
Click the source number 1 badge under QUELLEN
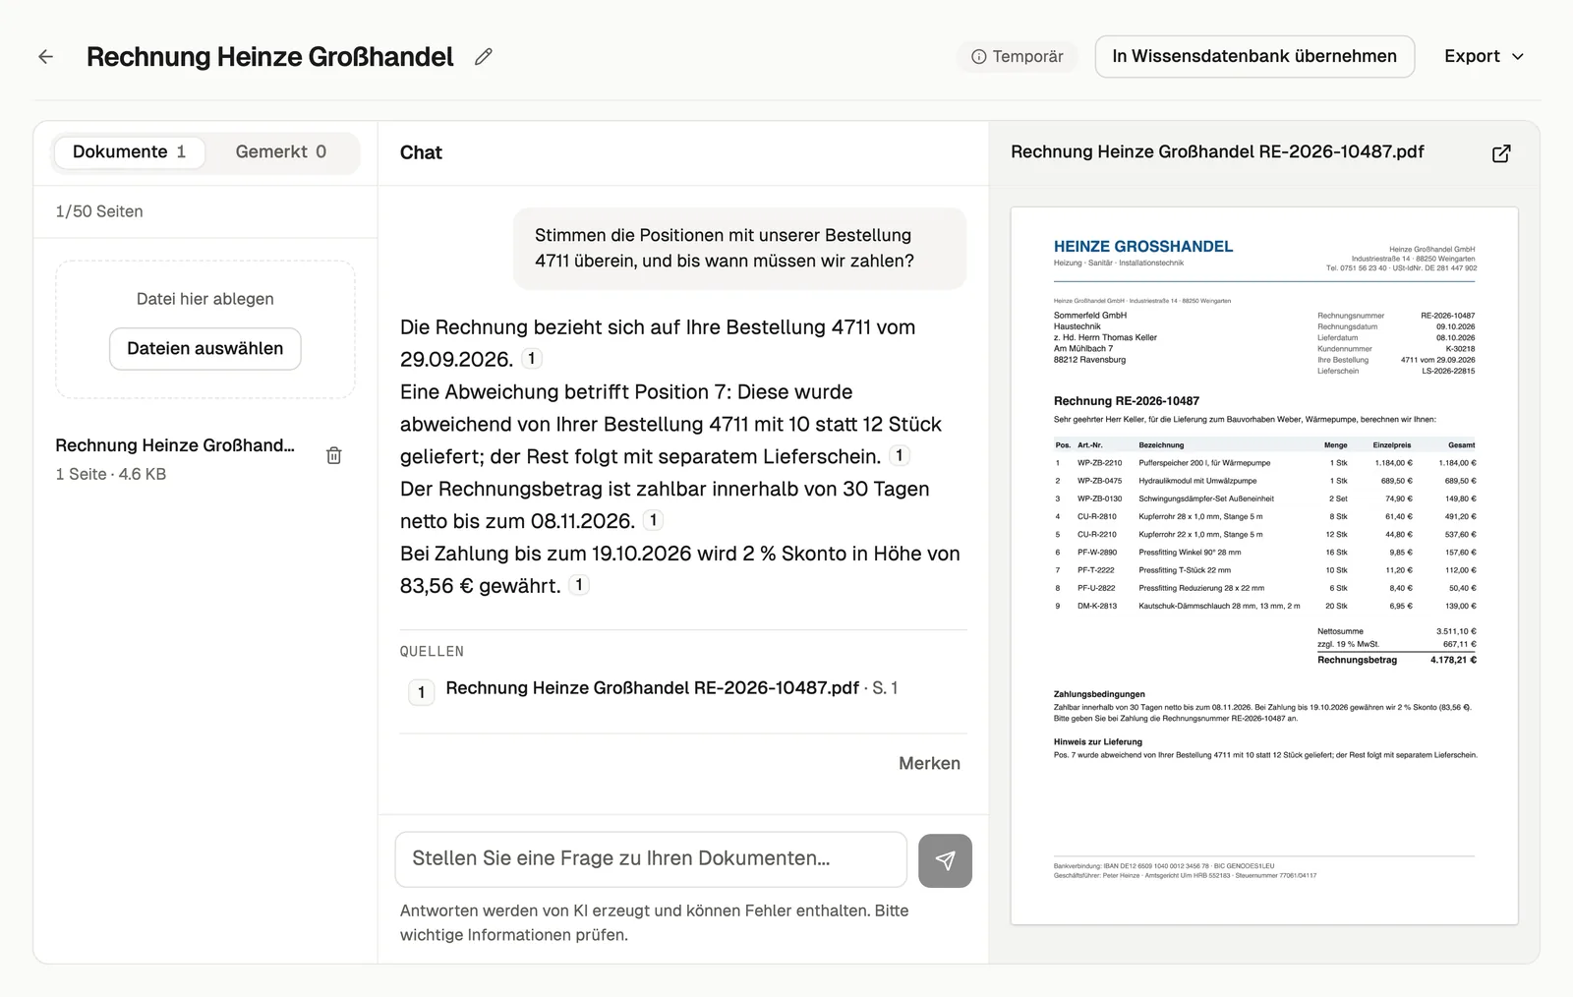coord(421,692)
